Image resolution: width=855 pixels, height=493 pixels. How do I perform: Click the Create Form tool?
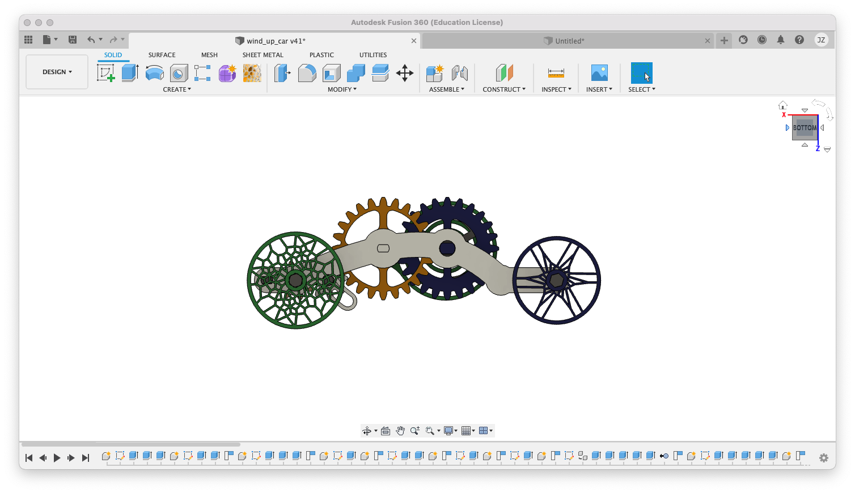click(x=227, y=73)
